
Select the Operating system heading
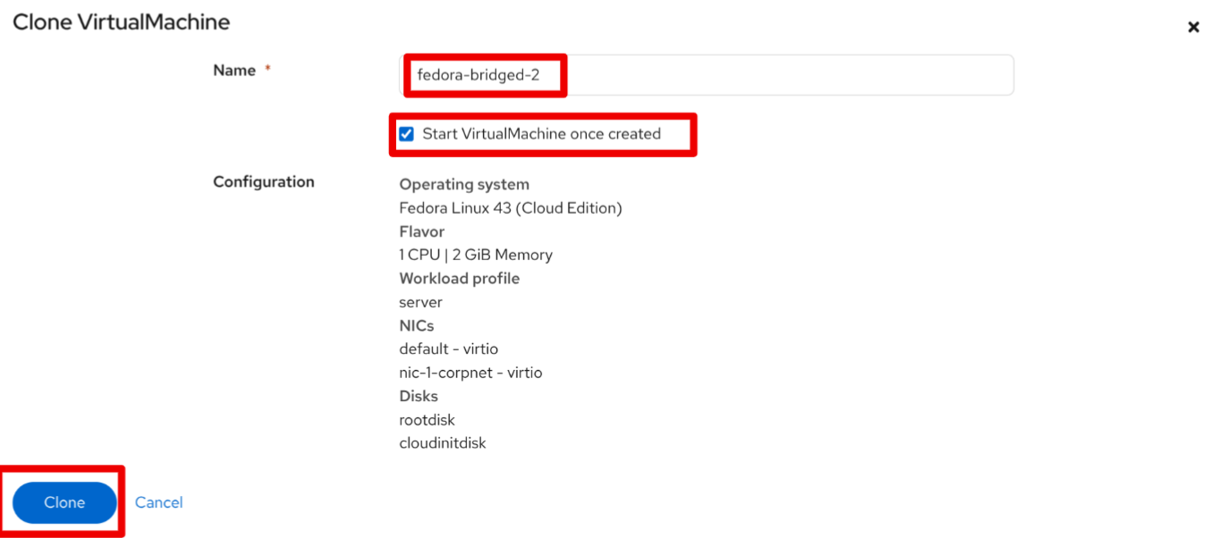pyautogui.click(x=464, y=184)
